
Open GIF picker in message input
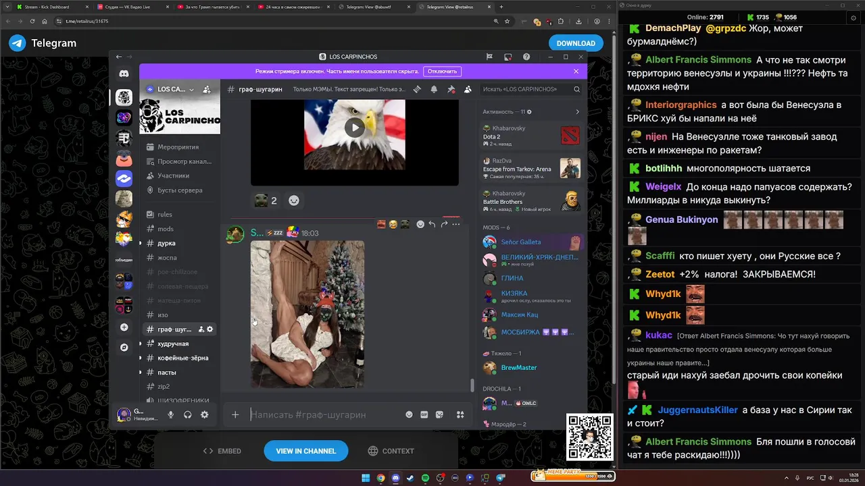click(x=424, y=414)
